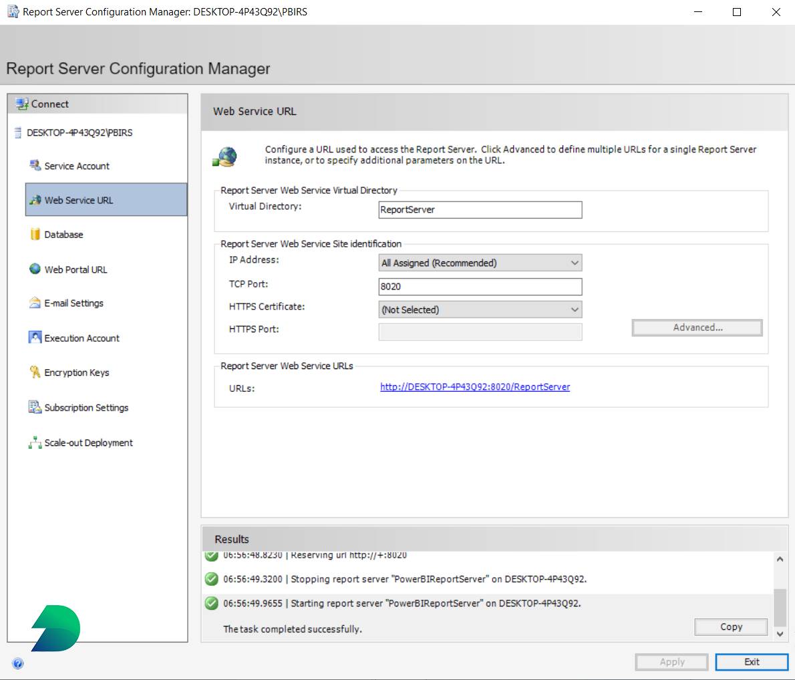Open the HTTPS Certificate dropdown

[x=573, y=310]
